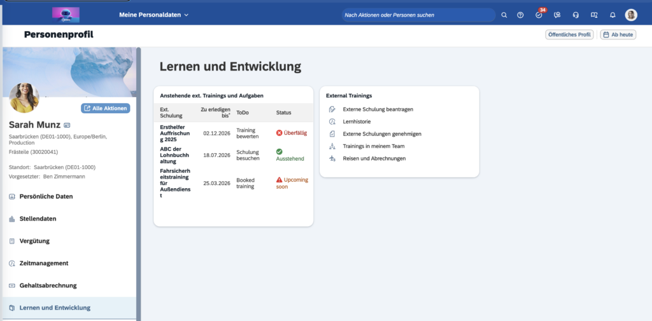Open Gehaltsabrechnung in the sidebar

(48, 285)
